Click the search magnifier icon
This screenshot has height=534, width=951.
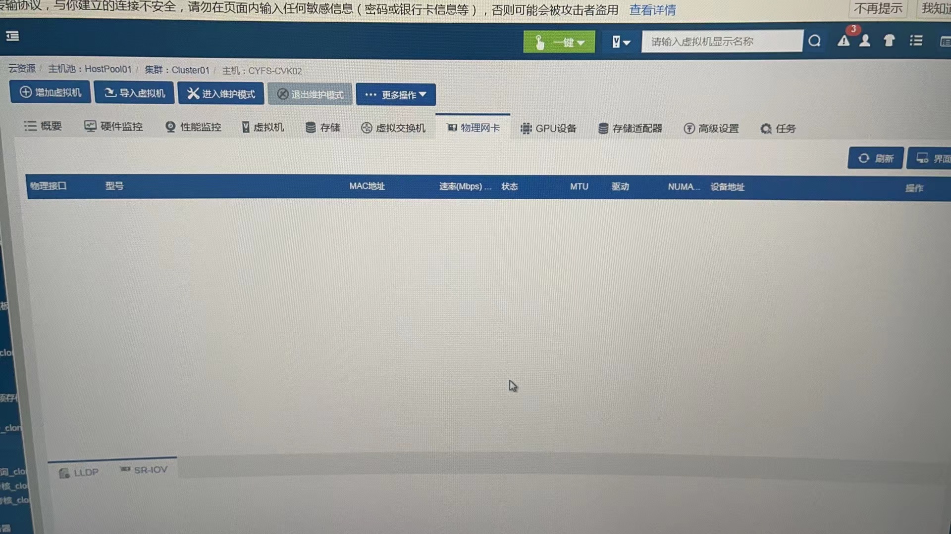point(814,41)
